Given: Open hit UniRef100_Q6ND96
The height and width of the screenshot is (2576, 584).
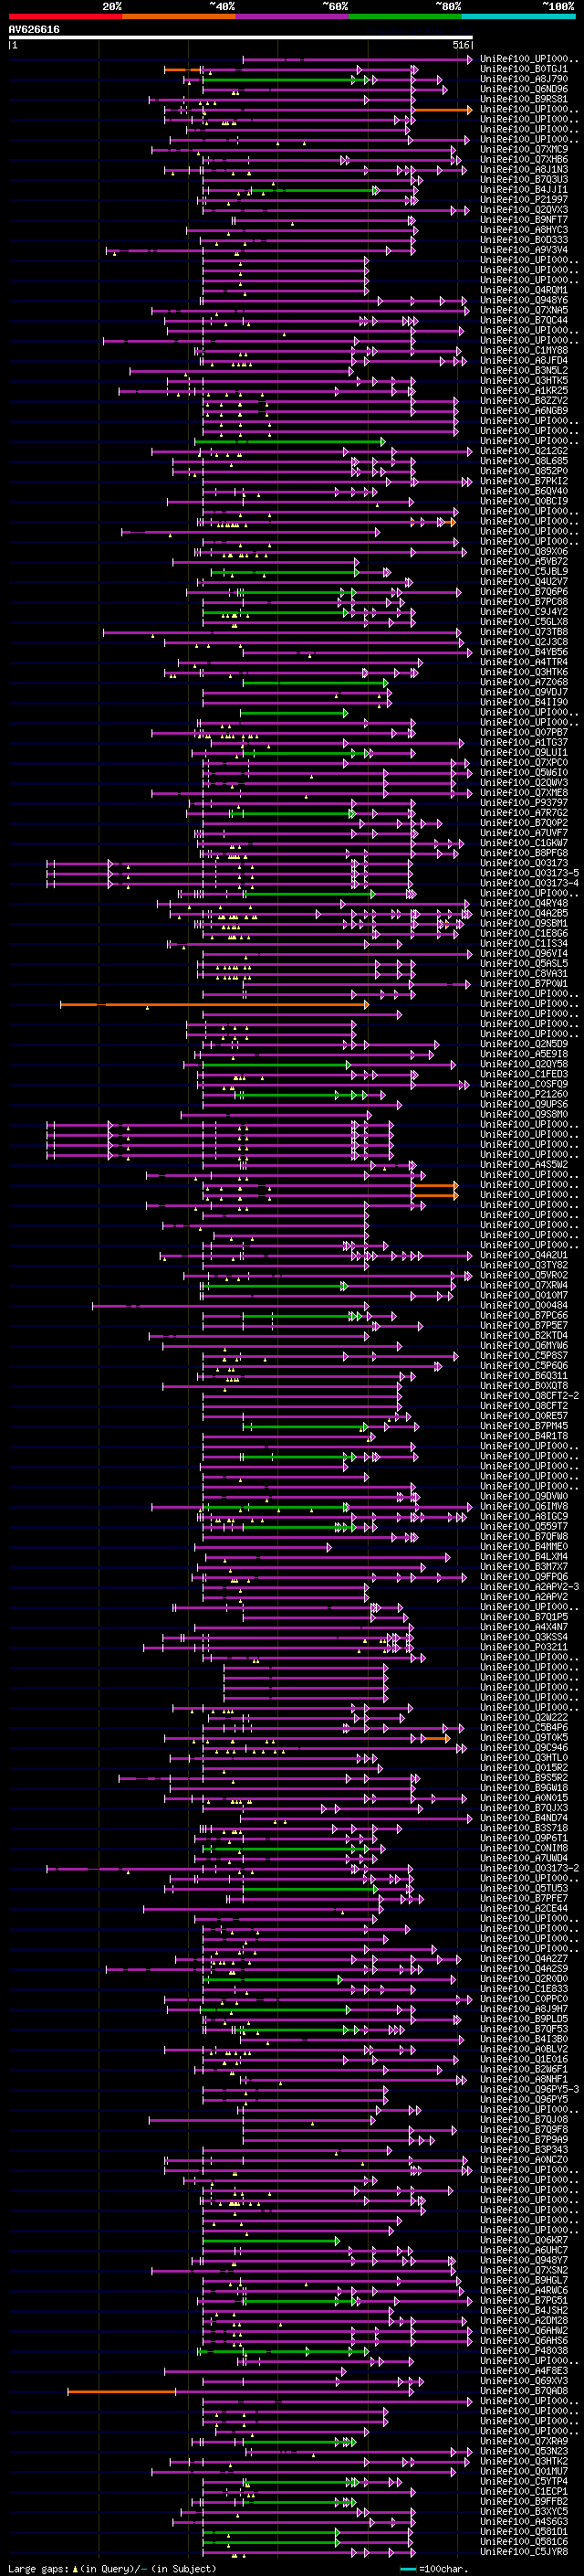Looking at the screenshot, I should point(524,90).
